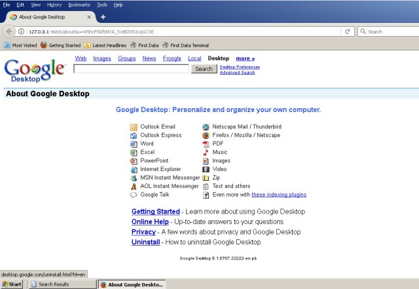Open the Latest Headlines feed bookmark
419x289 pixels.
click(105, 45)
